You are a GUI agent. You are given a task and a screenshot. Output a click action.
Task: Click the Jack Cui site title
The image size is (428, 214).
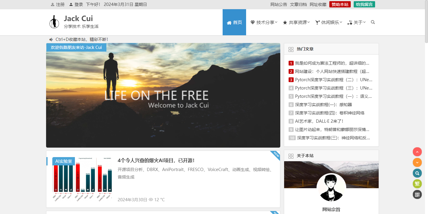click(78, 18)
